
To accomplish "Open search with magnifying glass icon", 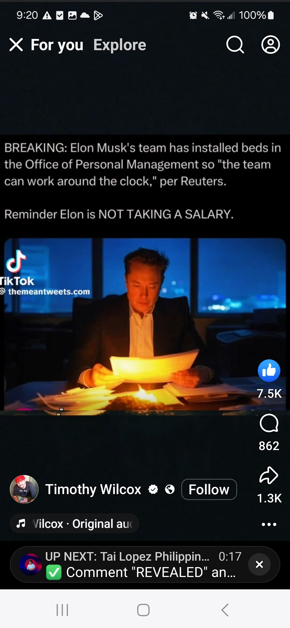I will (x=235, y=45).
